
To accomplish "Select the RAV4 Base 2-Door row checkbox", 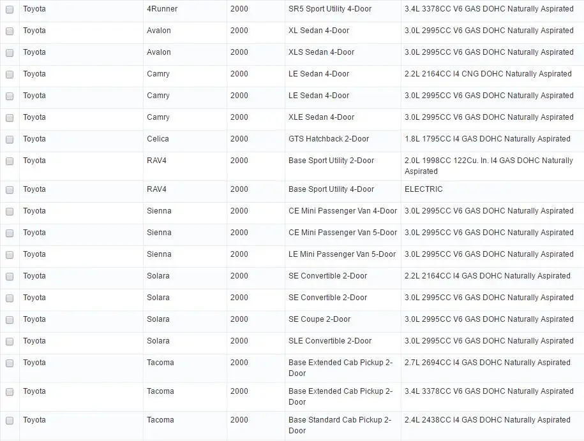I will pyautogui.click(x=10, y=161).
